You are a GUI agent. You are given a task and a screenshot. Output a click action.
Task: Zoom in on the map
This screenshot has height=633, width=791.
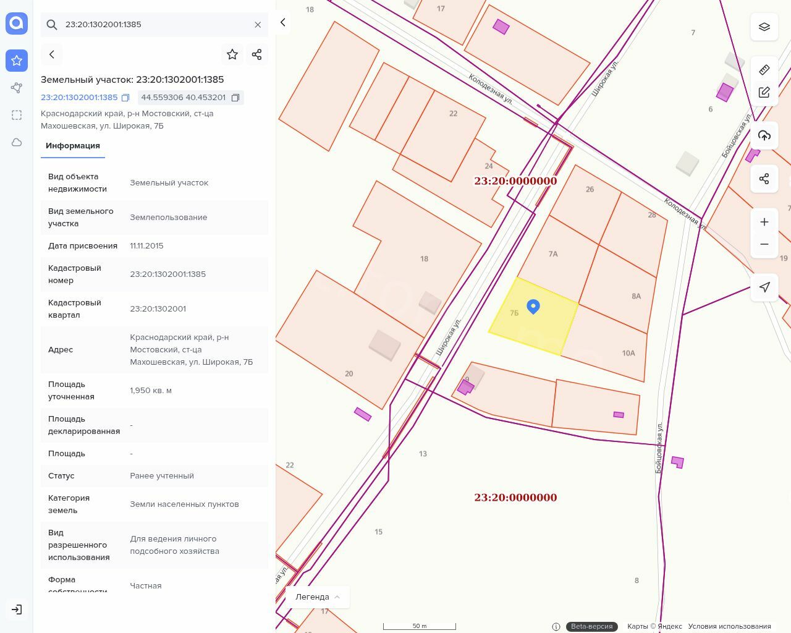[x=764, y=222]
